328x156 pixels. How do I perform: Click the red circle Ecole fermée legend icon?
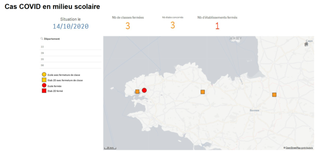44,85
